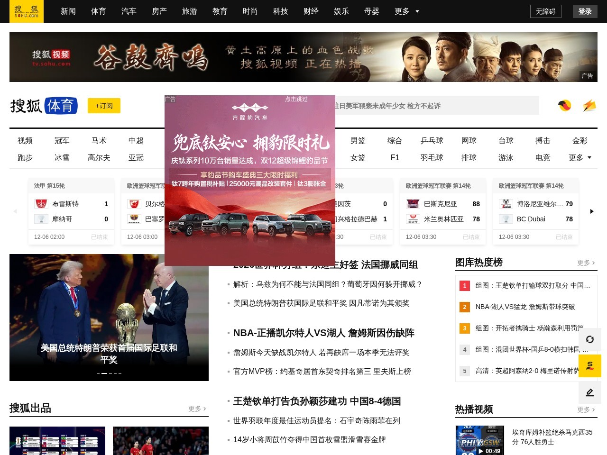This screenshot has width=607, height=455.
Task: Switch to the 财经 section in the top menu
Action: [x=311, y=11]
